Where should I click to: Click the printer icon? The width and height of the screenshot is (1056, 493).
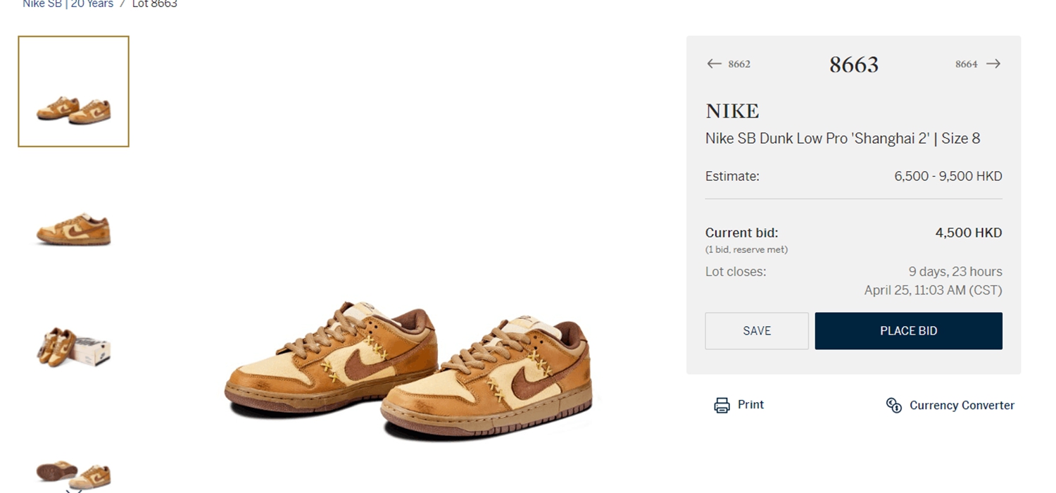[722, 405]
